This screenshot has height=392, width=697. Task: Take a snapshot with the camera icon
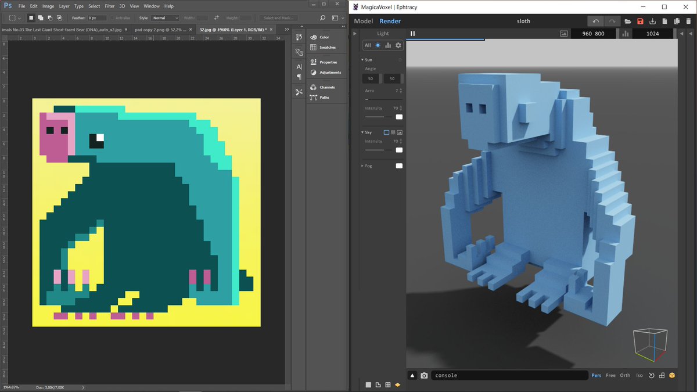[x=424, y=376]
